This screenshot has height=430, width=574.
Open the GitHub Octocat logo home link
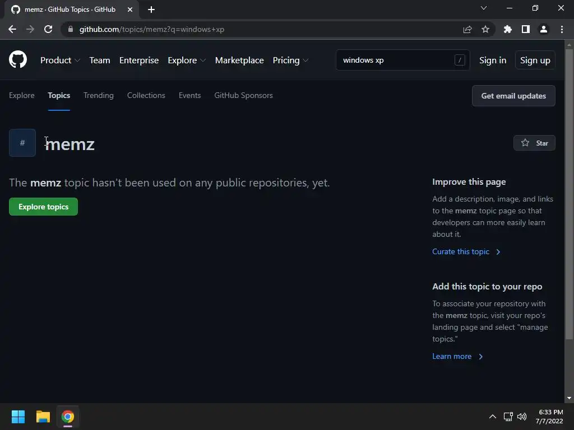[18, 59]
